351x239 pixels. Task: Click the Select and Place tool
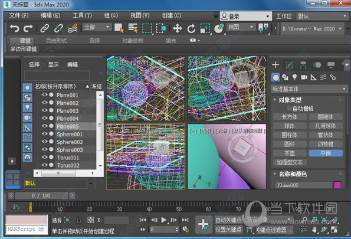[x=219, y=28]
